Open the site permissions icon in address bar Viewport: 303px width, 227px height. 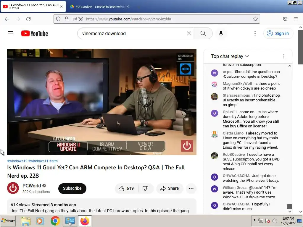click(75, 19)
